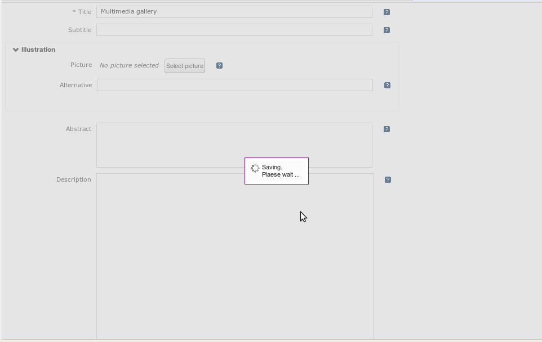This screenshot has height=342, width=542.
Task: Click the "Saving. Plaese wait" message
Action: (x=281, y=171)
